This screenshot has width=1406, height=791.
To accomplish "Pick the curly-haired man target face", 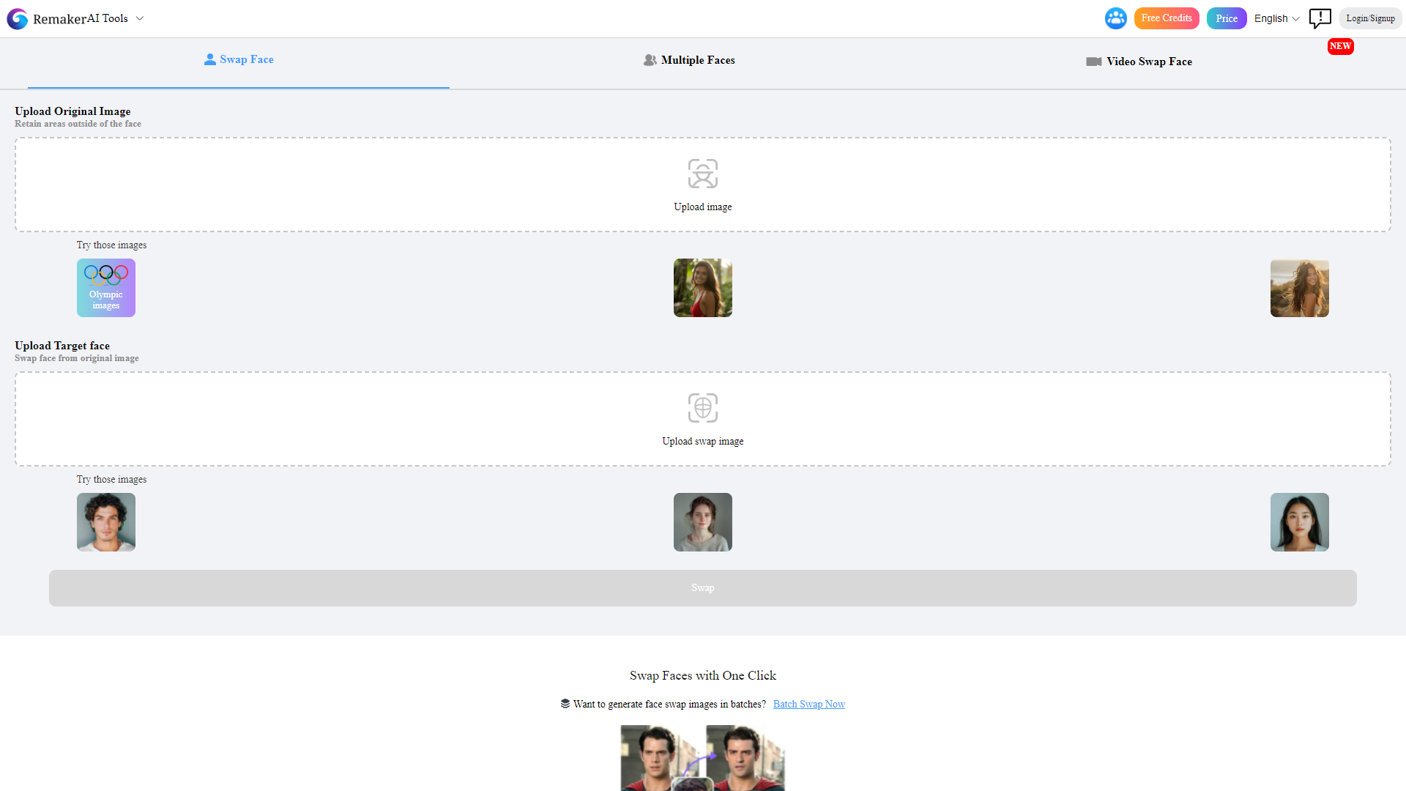I will point(106,522).
